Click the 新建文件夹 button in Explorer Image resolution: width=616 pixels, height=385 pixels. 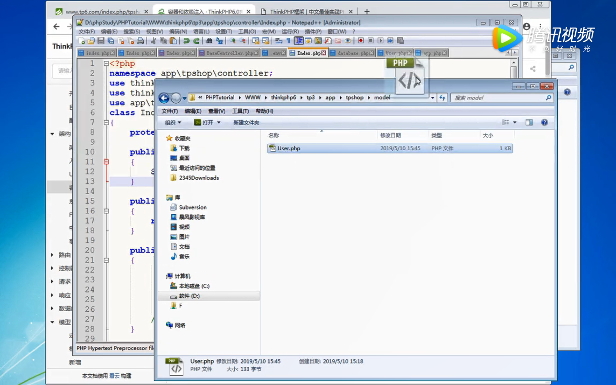tap(246, 122)
